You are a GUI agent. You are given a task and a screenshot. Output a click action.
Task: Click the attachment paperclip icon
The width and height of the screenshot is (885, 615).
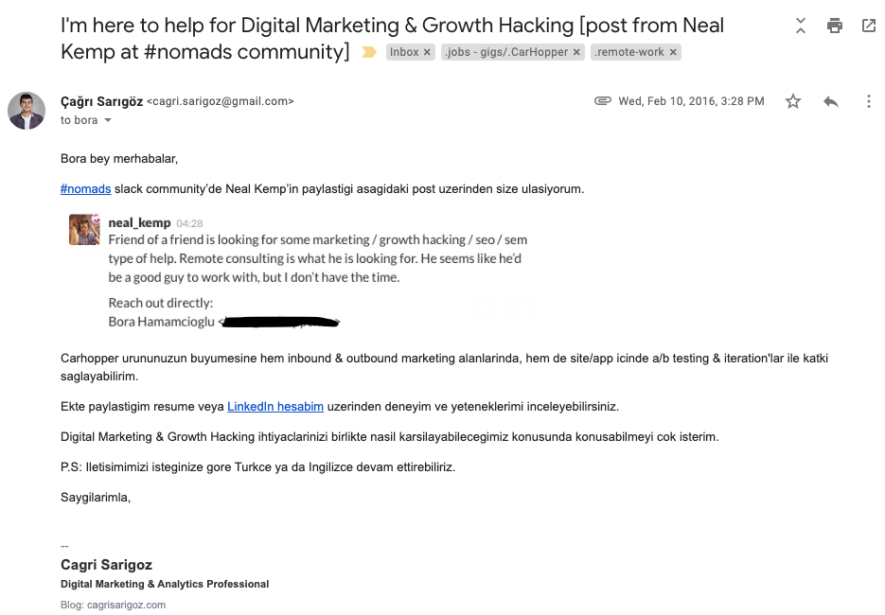[602, 101]
